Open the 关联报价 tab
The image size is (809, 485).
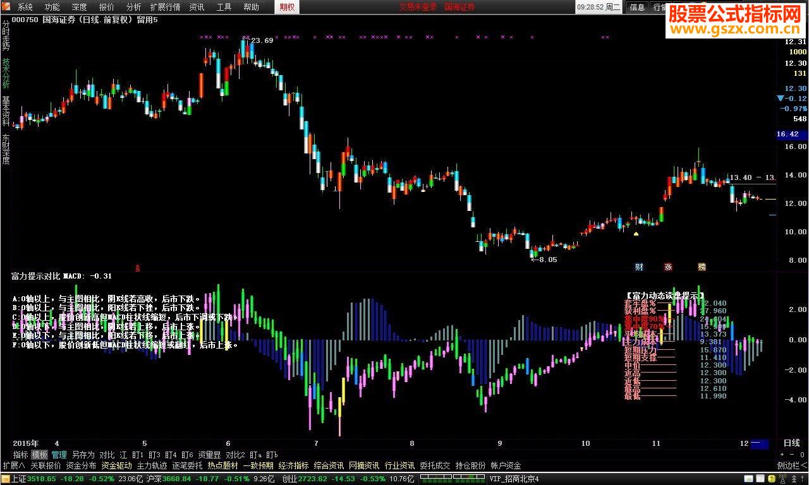click(x=46, y=466)
